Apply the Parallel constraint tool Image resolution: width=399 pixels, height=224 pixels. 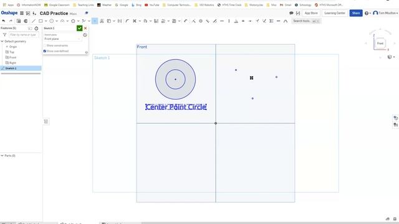click(x=208, y=21)
